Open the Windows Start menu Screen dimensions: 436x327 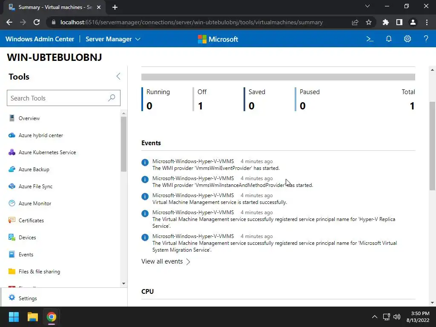point(14,317)
